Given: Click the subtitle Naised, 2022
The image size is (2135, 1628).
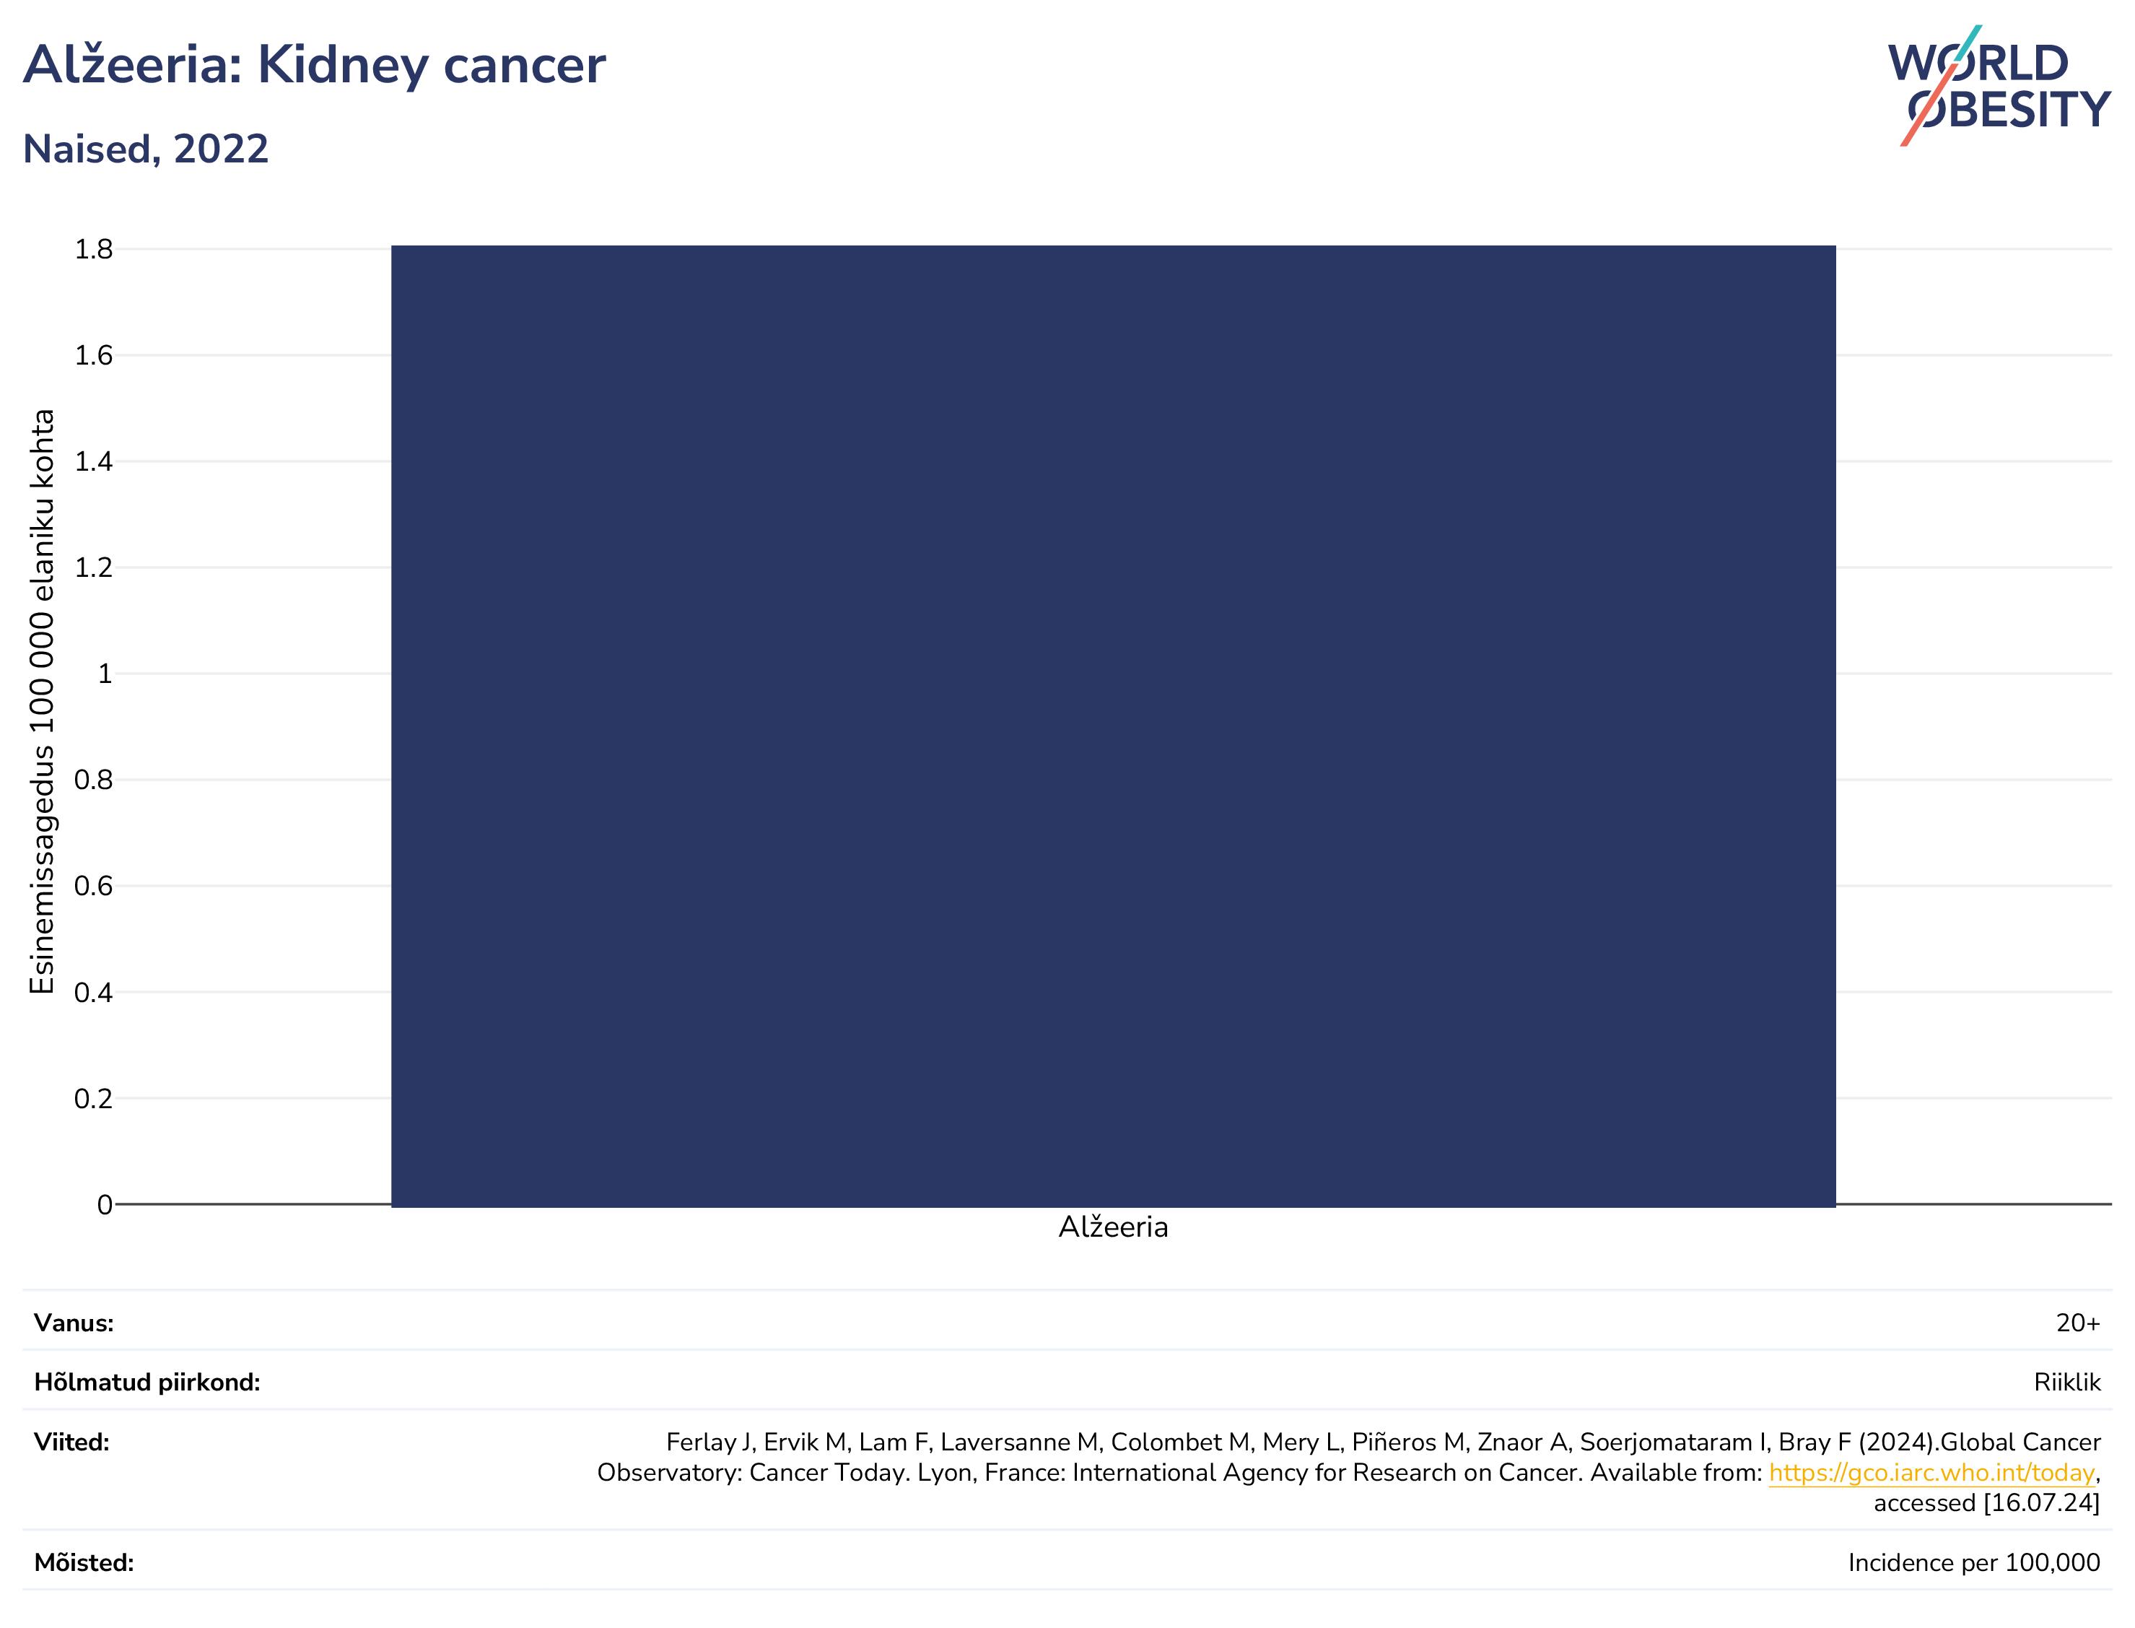Looking at the screenshot, I should 145,149.
